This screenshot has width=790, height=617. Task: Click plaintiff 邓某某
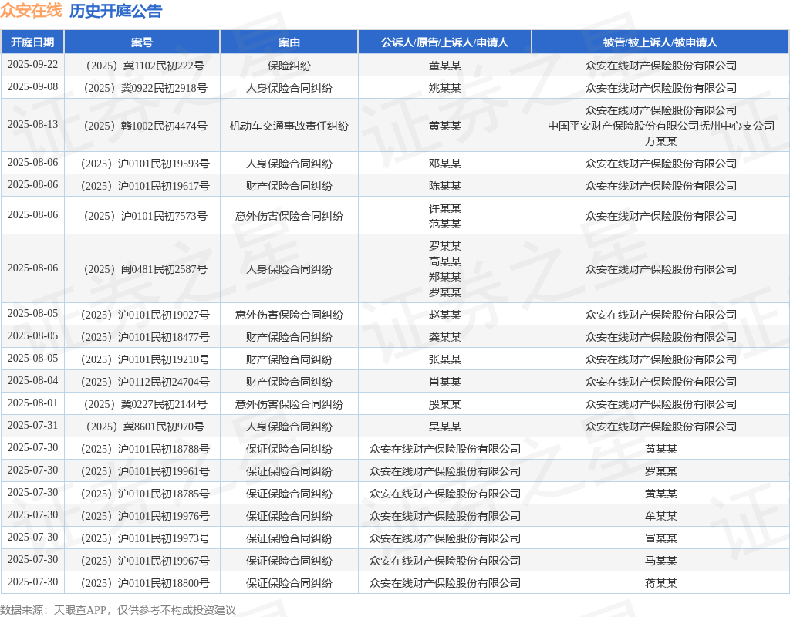pos(445,164)
